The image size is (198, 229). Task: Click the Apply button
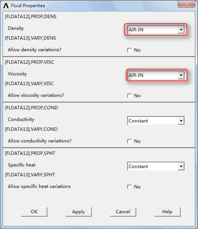(78, 212)
